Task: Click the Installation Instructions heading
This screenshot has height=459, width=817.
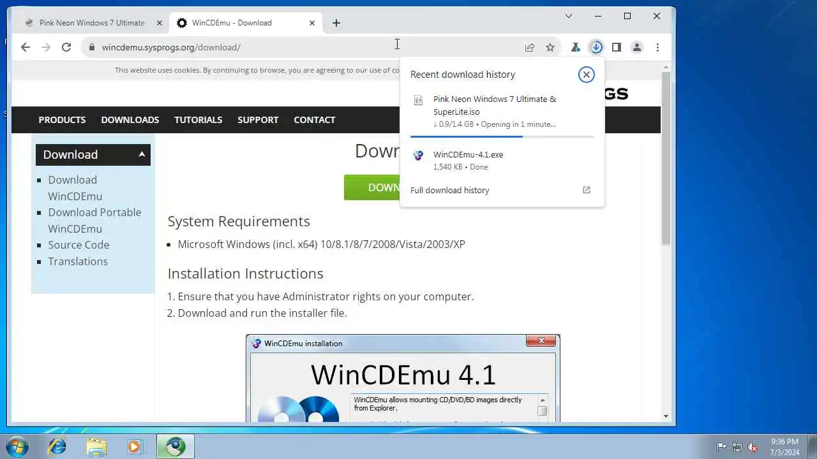Action: point(245,273)
